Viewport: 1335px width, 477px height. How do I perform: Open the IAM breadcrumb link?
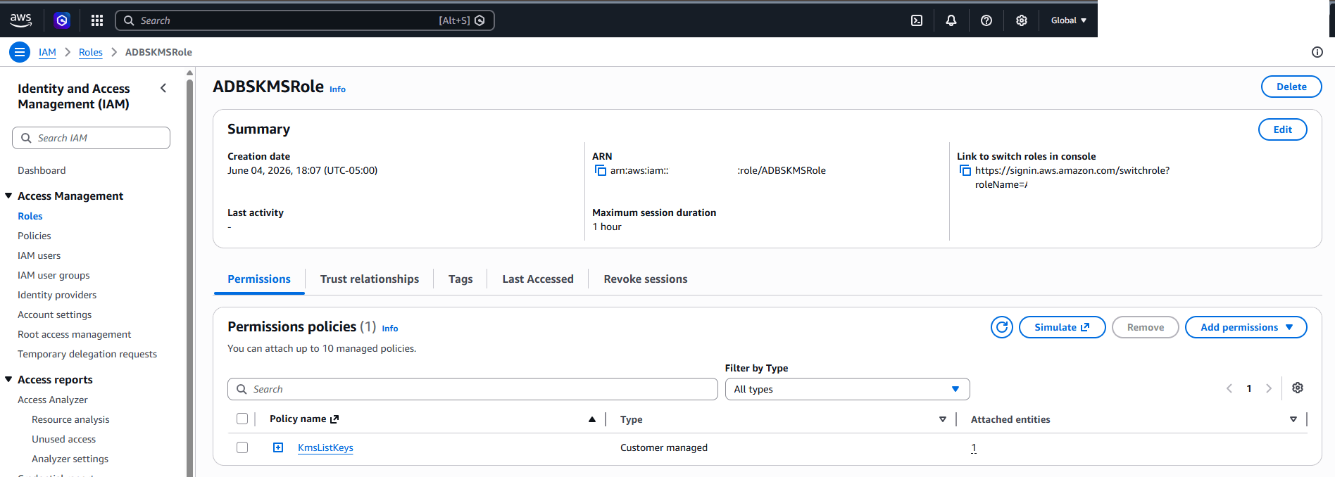pos(47,52)
